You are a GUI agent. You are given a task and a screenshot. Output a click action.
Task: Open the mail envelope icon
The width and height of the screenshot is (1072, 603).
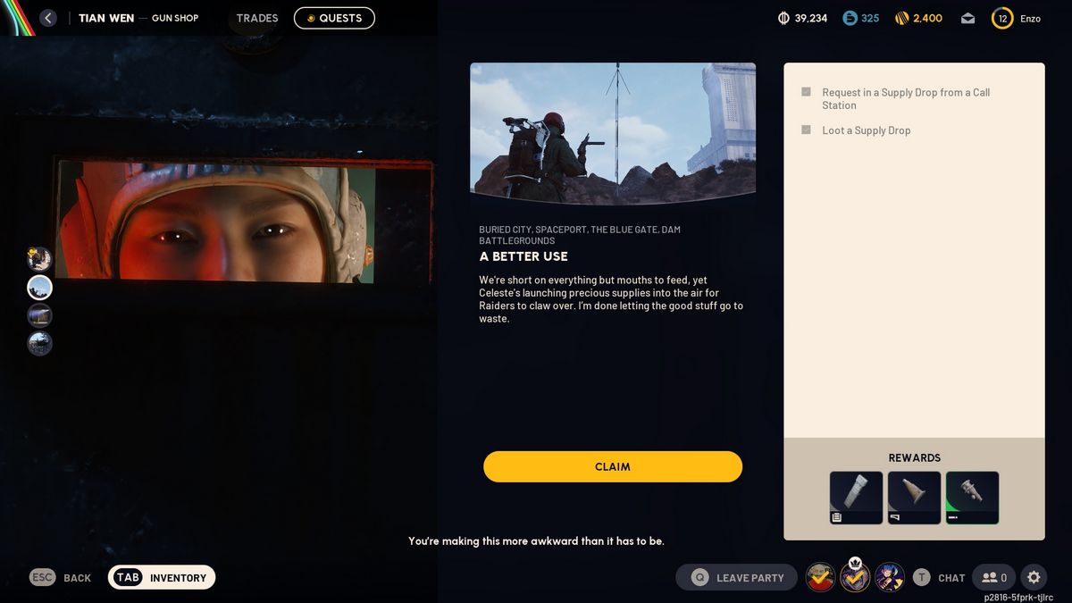967,18
